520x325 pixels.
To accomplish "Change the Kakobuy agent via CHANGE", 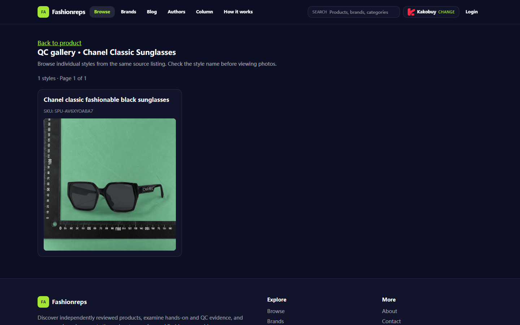I will pos(446,12).
